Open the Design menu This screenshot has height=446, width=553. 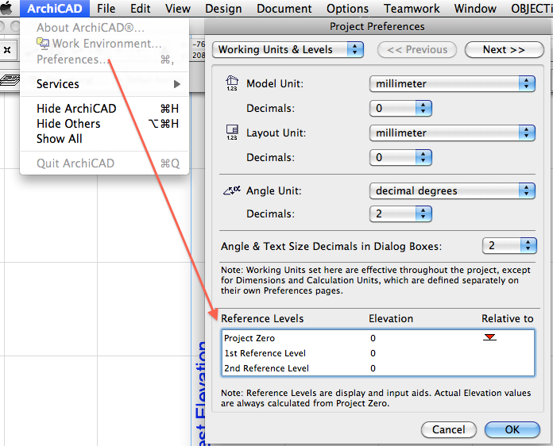(x=223, y=8)
